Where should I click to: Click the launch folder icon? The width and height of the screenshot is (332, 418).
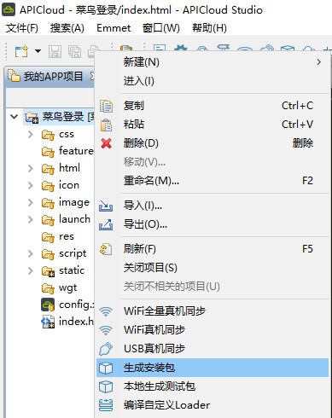(48, 220)
